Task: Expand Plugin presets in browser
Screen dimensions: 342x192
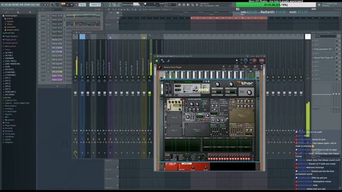Action: (x=11, y=39)
